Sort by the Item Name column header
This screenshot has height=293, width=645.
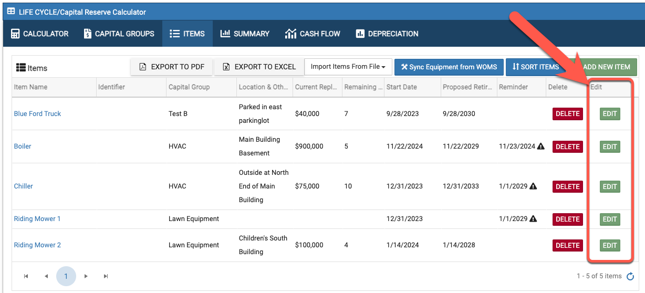tap(30, 87)
